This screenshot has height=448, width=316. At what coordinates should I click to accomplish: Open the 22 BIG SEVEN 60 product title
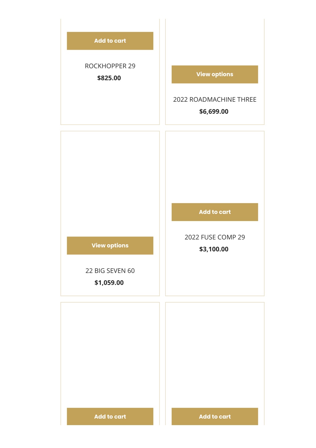click(110, 271)
